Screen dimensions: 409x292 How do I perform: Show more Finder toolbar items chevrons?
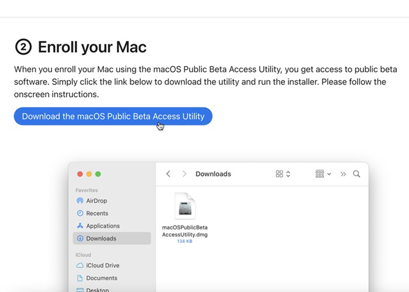(344, 174)
